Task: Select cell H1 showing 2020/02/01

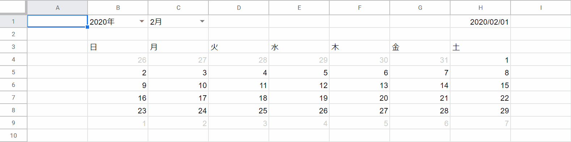Action: tap(480, 21)
